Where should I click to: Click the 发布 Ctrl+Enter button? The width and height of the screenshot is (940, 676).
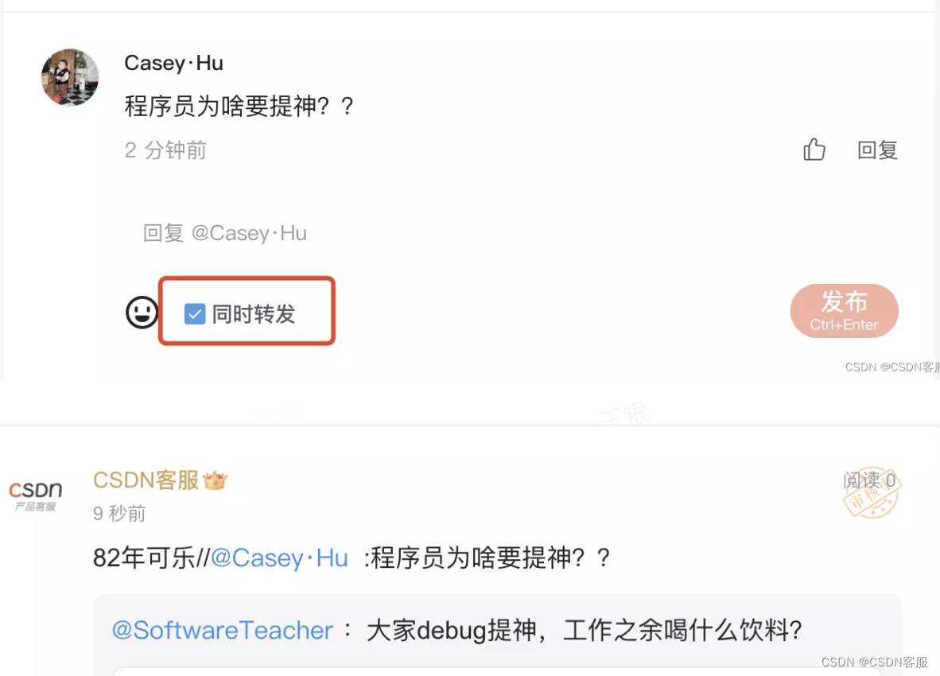844,310
